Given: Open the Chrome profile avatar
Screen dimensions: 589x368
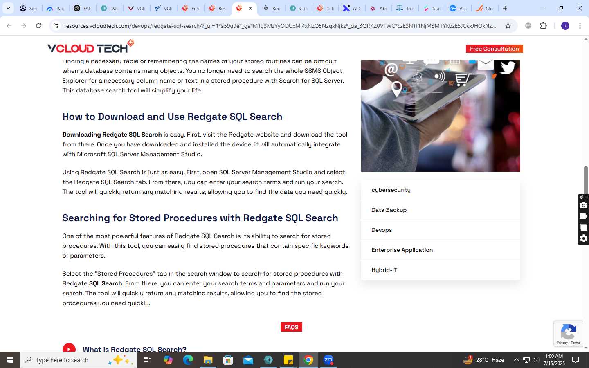Looking at the screenshot, I should [x=565, y=26].
